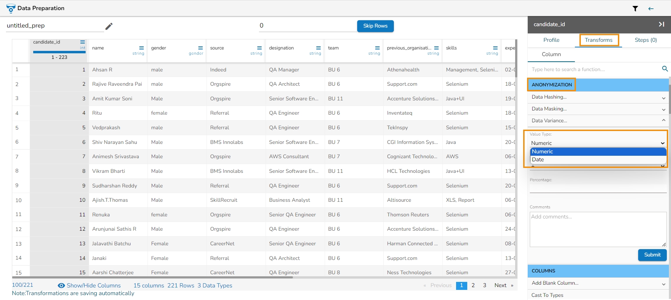This screenshot has width=671, height=300.
Task: Expand the Data Masking section
Action: (x=663, y=110)
